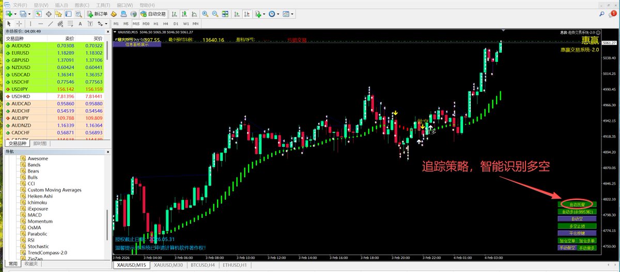Open the chart profiles icon
This screenshot has height=272, width=620.
[x=24, y=14]
